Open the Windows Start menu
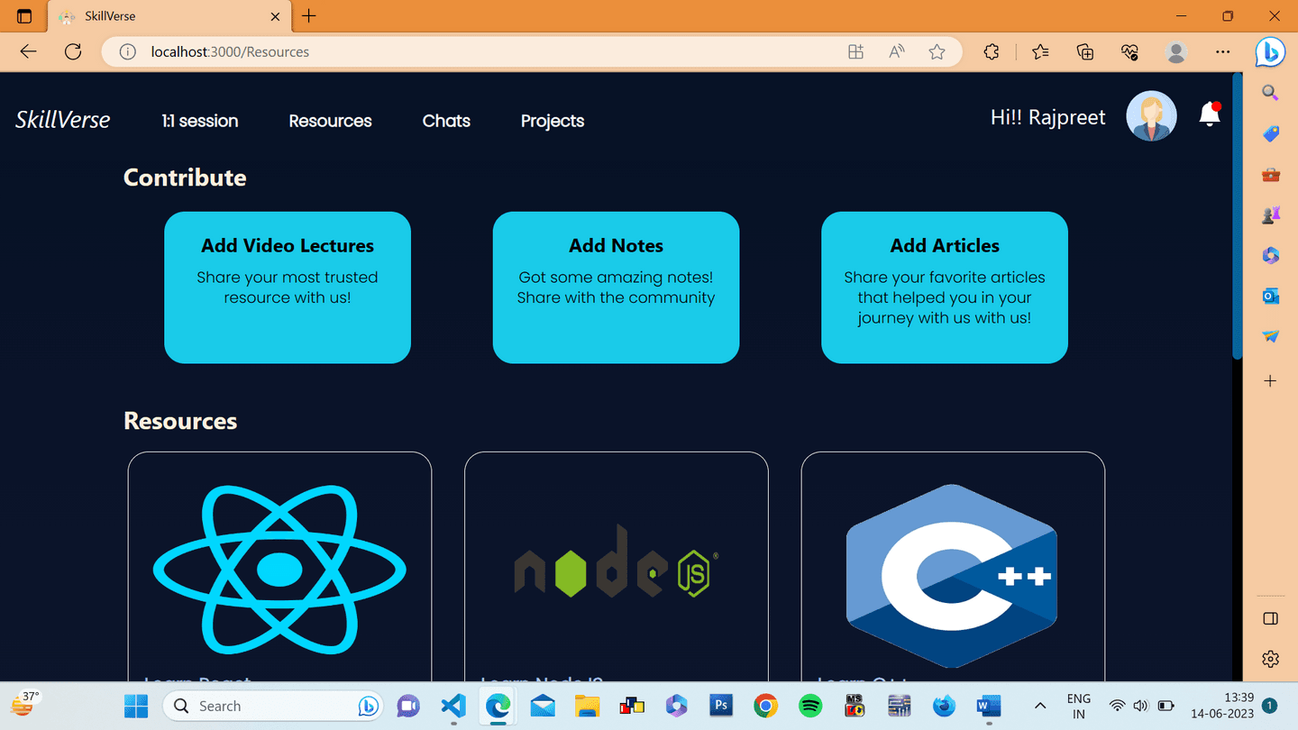1298x730 pixels. [x=136, y=706]
